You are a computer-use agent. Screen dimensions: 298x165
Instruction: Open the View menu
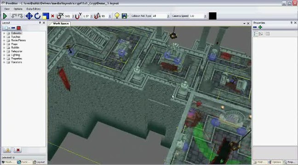tap(7, 9)
